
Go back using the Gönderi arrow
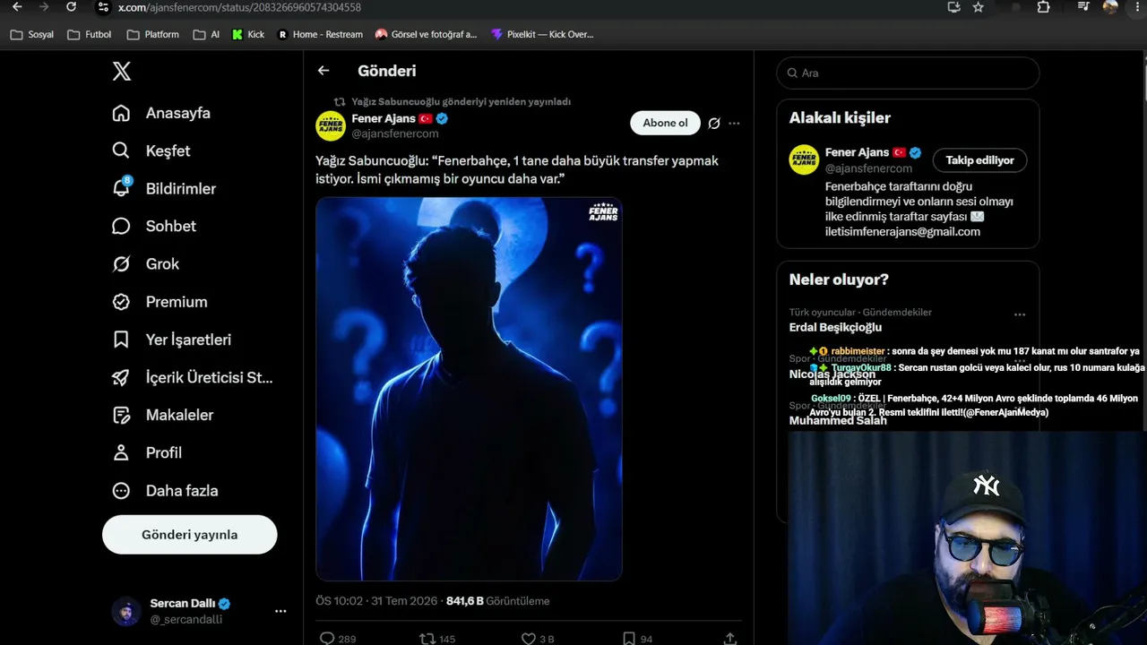[x=323, y=71]
